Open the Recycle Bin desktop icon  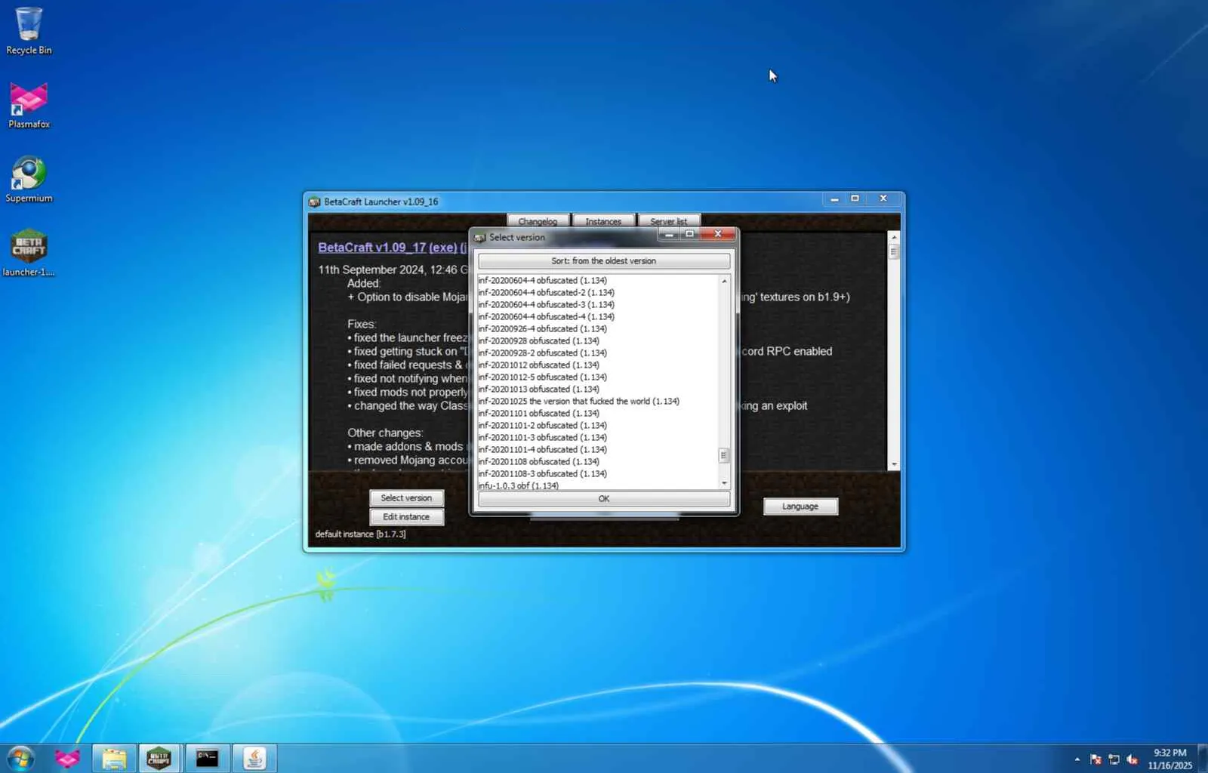pyautogui.click(x=29, y=31)
